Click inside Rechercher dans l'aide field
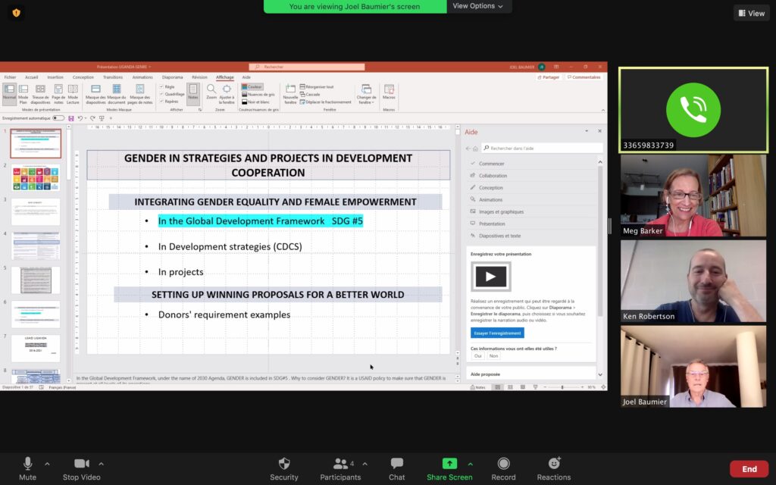776x485 pixels. coord(542,149)
